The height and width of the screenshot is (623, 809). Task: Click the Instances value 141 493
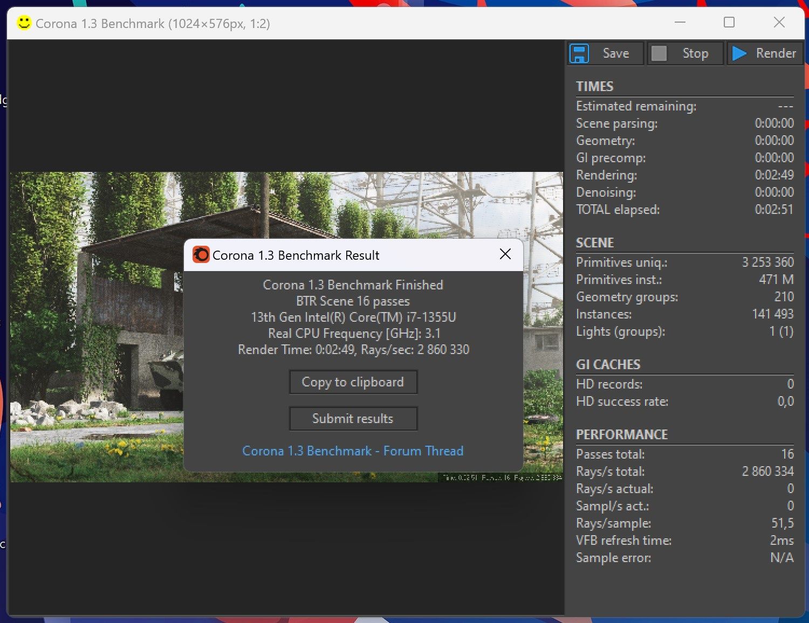(x=773, y=314)
